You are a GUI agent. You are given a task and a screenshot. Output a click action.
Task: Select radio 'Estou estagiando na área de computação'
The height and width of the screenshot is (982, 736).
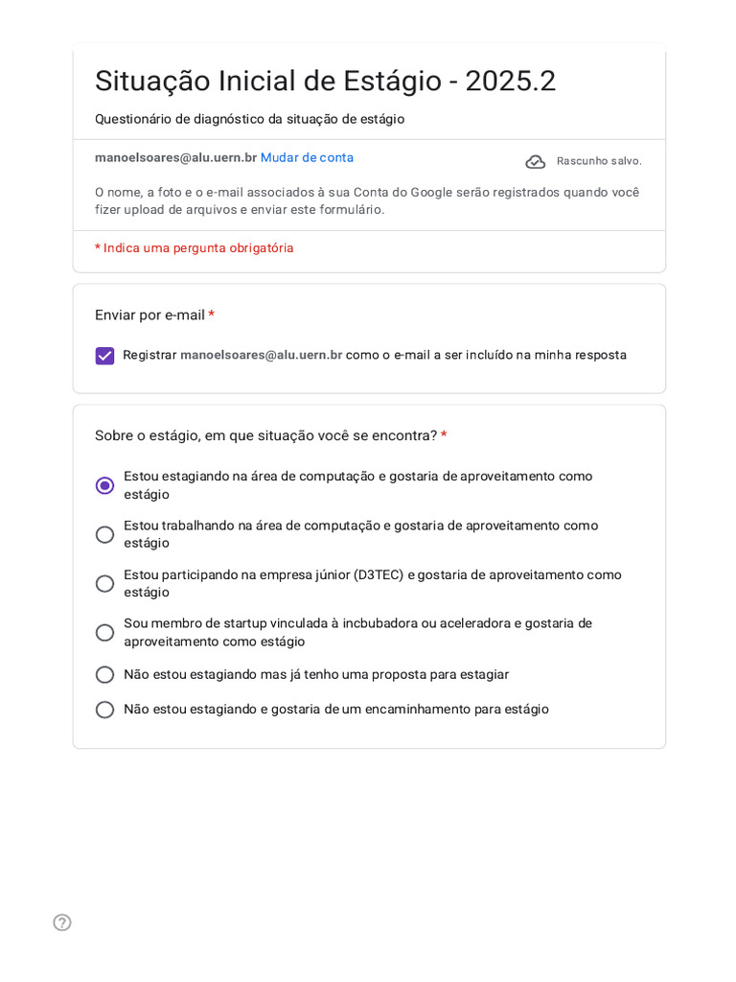click(x=104, y=485)
